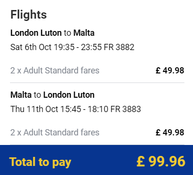Click London Luton in the return route
The image size is (193, 175).
click(x=69, y=95)
